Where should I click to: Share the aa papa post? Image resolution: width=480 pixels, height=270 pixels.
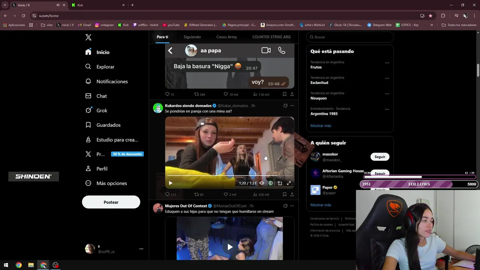(x=292, y=94)
